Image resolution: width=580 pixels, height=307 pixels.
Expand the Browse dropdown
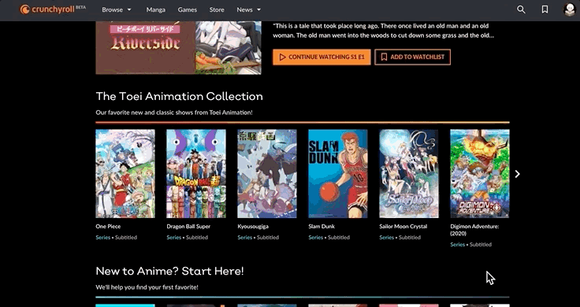click(x=117, y=9)
